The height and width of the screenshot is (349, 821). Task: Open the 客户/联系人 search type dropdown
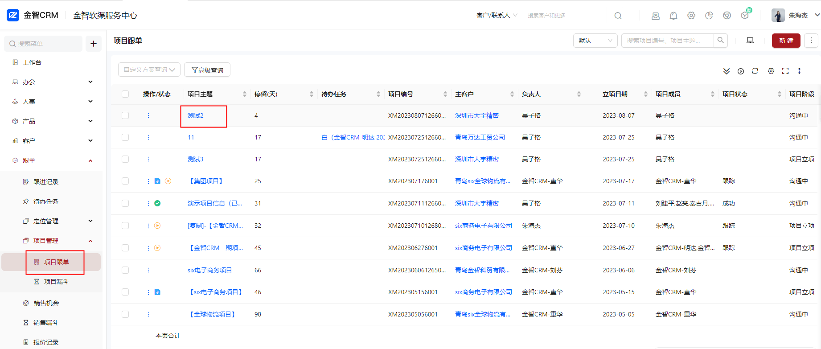tap(497, 15)
